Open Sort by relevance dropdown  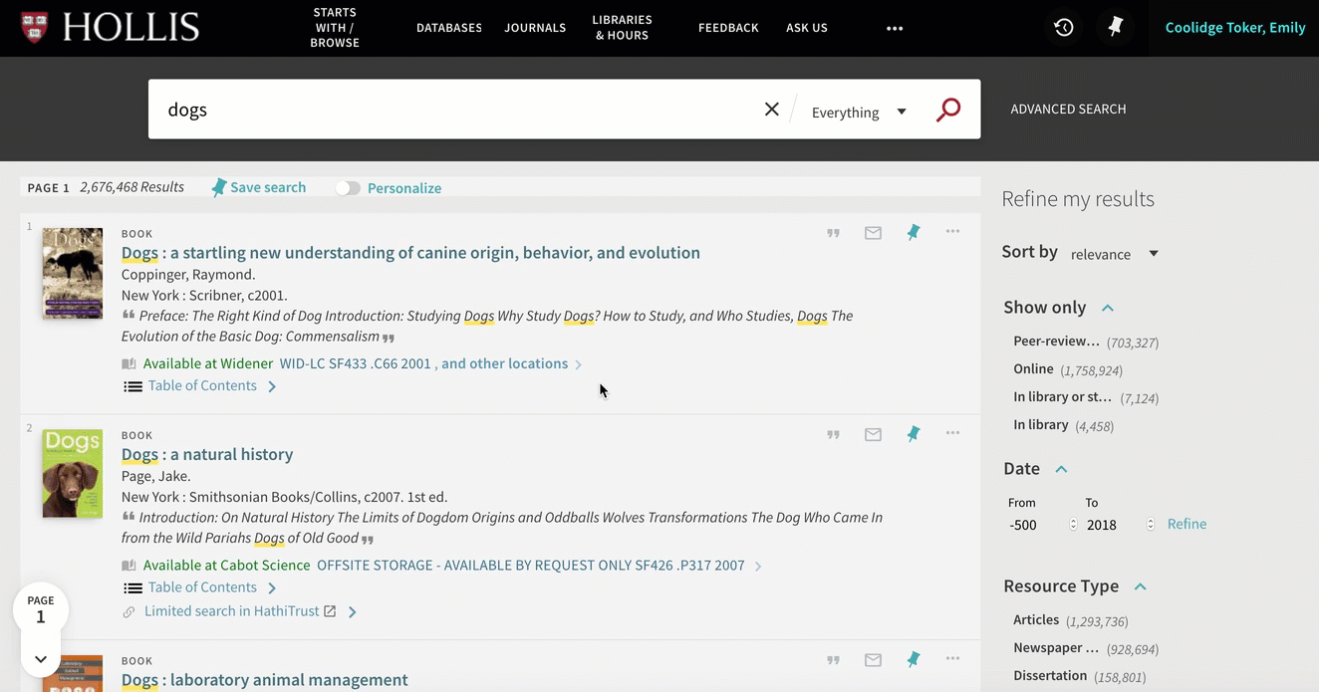(x=1115, y=254)
